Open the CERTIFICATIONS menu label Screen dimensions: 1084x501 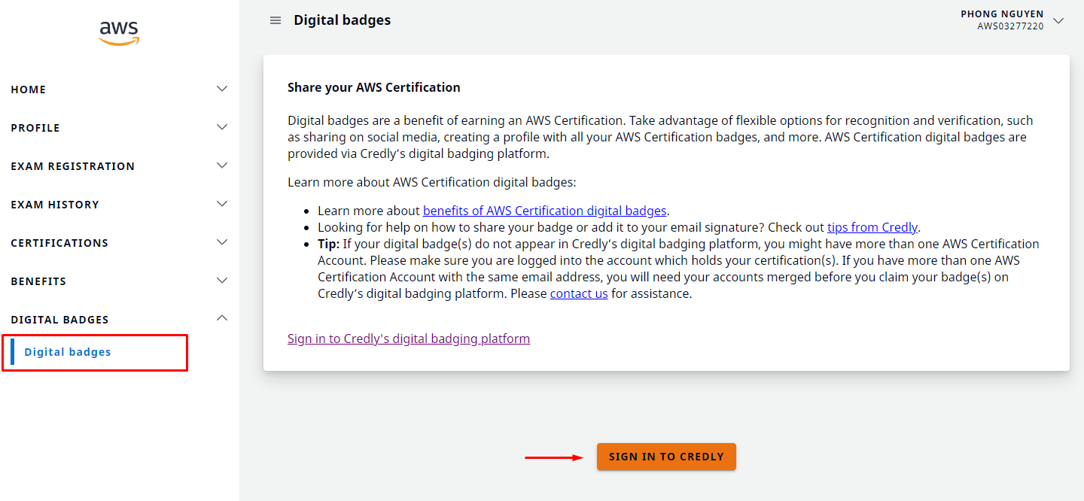(x=59, y=243)
